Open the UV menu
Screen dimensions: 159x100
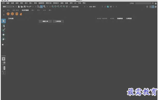(75, 3)
